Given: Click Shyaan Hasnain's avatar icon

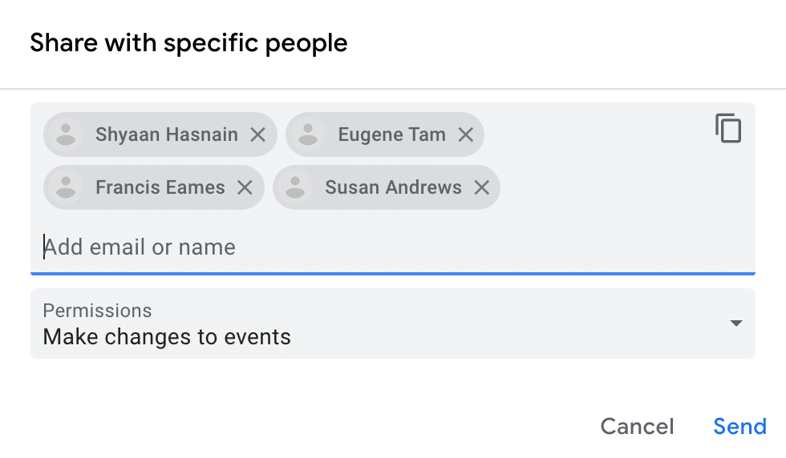Looking at the screenshot, I should (x=67, y=135).
